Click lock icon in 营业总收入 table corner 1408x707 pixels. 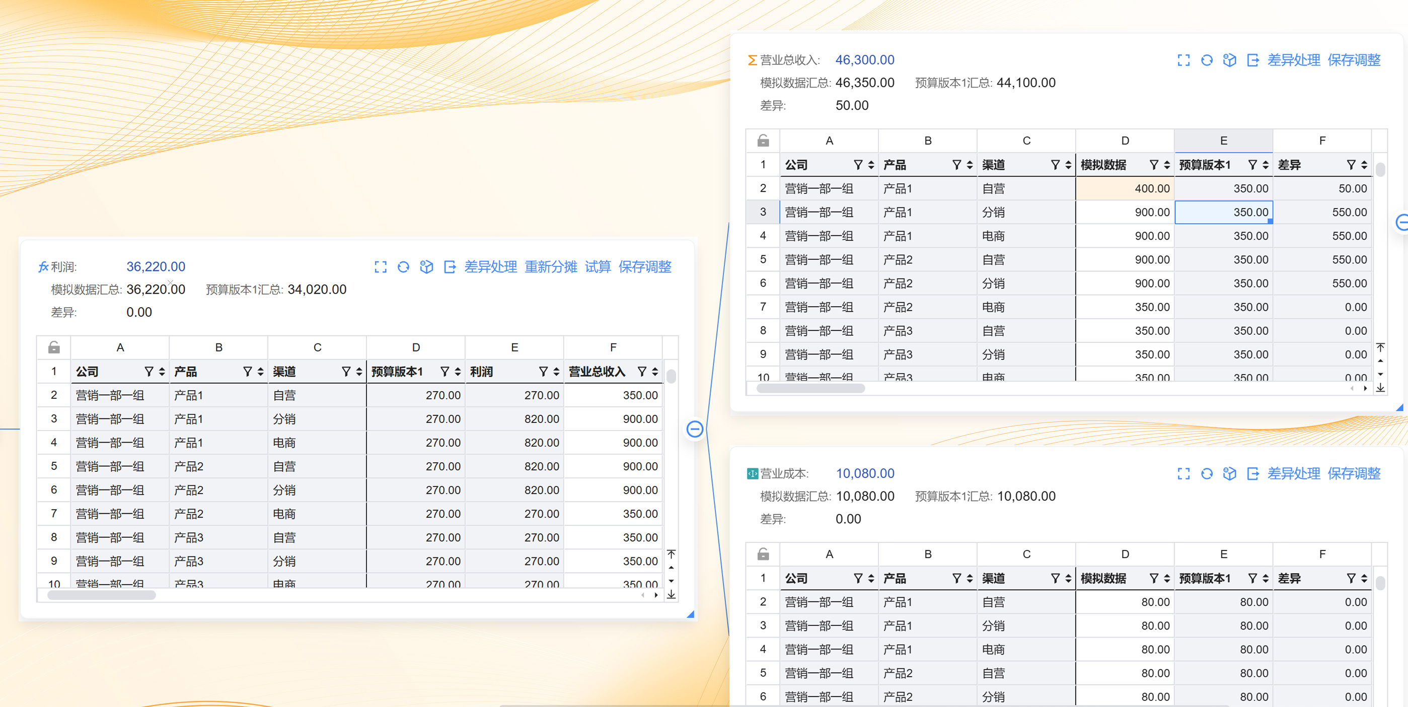click(x=763, y=141)
